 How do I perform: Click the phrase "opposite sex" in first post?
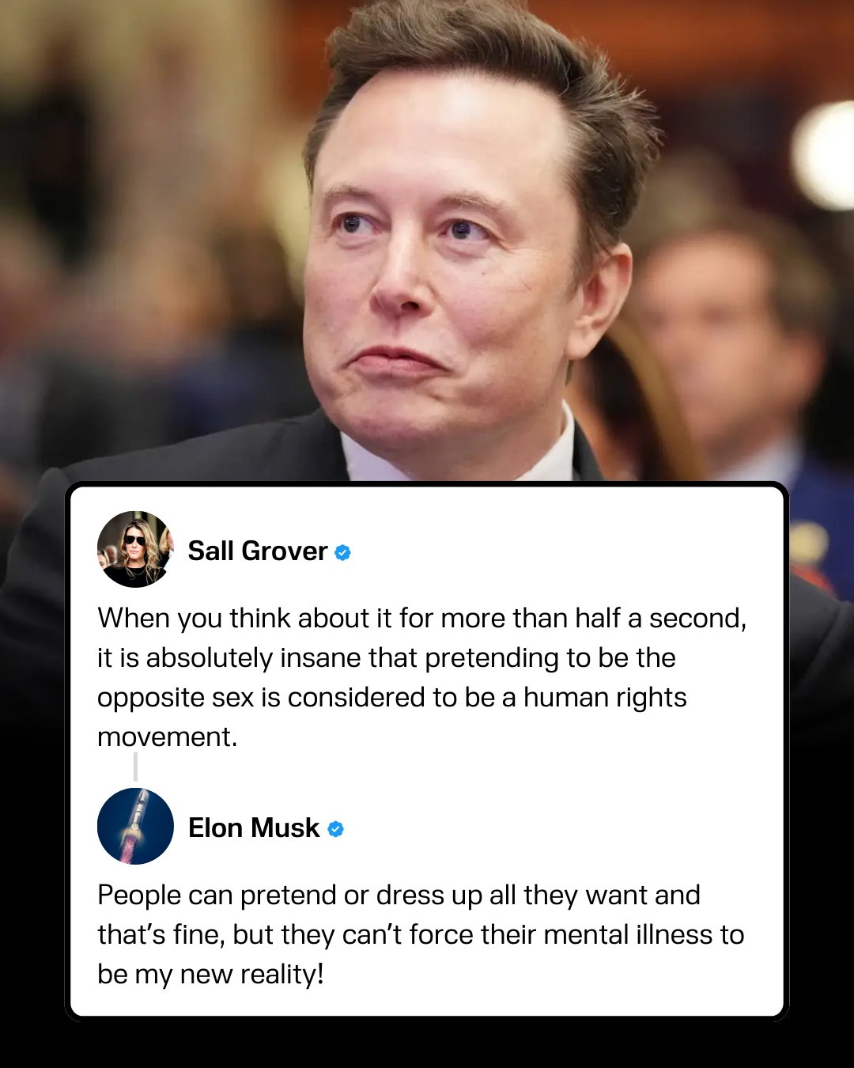[x=176, y=699]
